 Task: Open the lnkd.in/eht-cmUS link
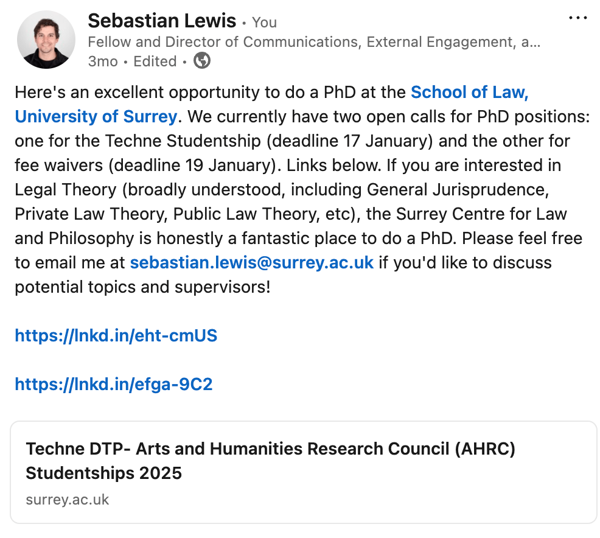tap(116, 335)
